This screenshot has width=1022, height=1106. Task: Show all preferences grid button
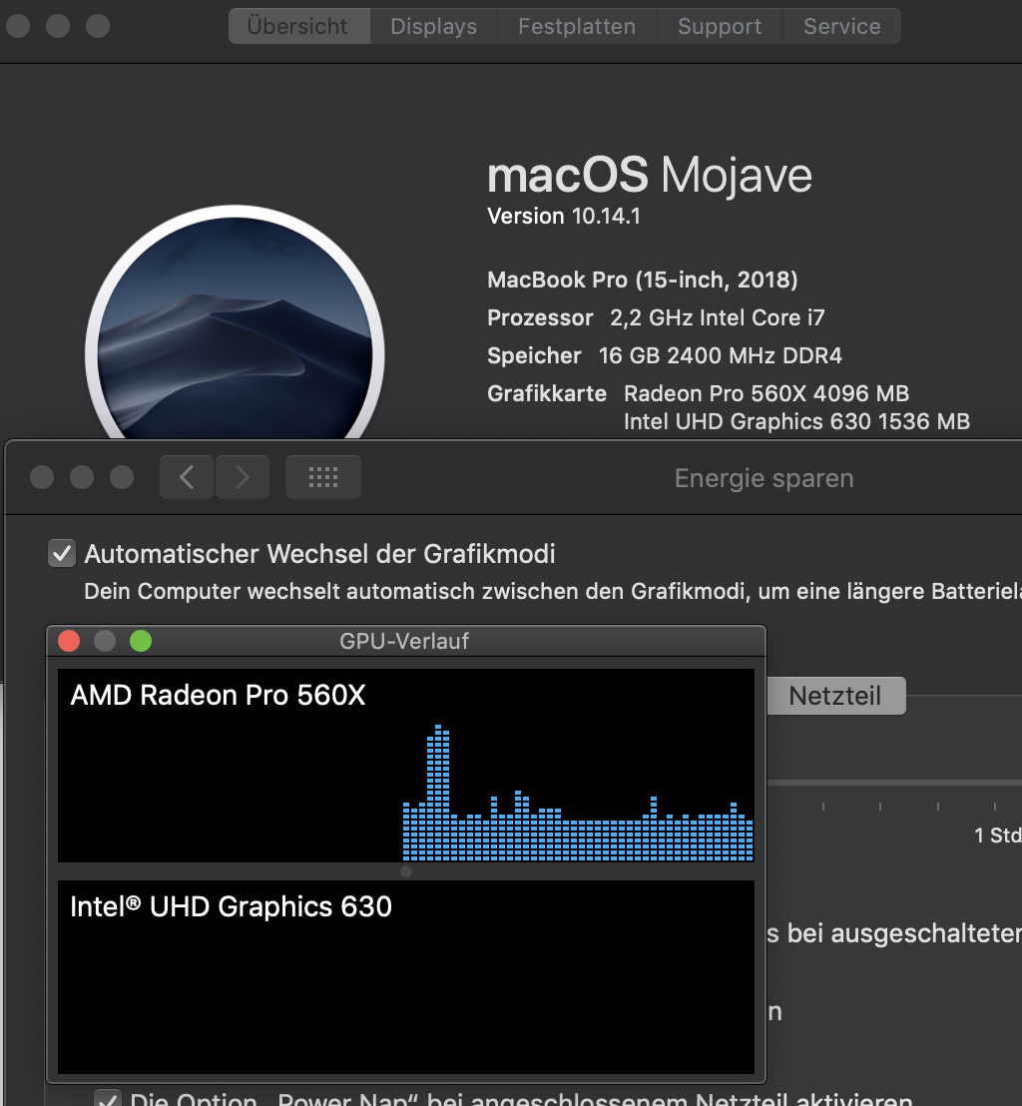coord(323,477)
